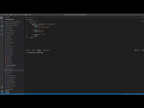The width and height of the screenshot is (144, 108).
Task: Open the File menu
Action: (x=4, y=15)
